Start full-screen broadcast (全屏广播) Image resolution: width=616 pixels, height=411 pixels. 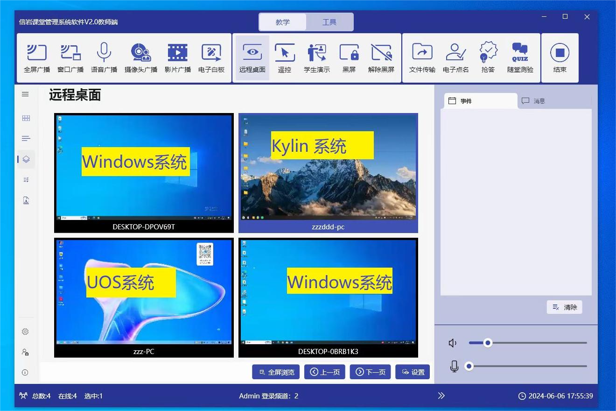pyautogui.click(x=37, y=58)
